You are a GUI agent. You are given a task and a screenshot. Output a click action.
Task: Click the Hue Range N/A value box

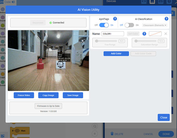[122, 41]
